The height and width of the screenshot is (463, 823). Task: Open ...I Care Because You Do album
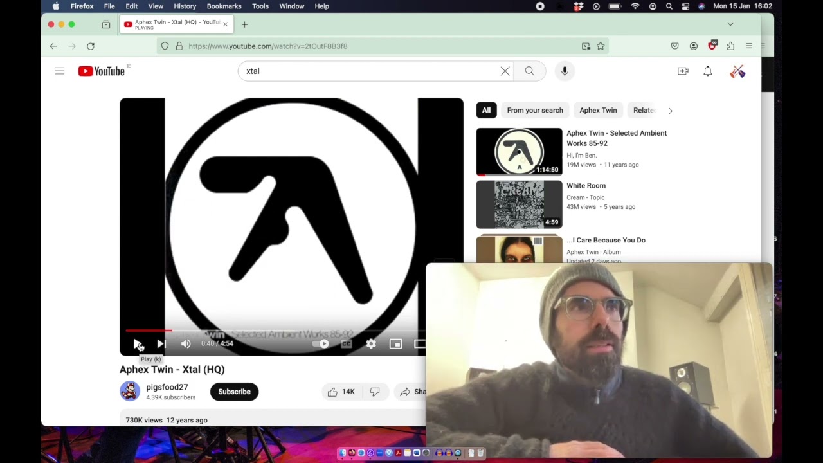(x=606, y=240)
